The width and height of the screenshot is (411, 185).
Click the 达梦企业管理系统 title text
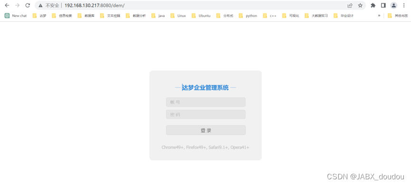tap(205, 88)
